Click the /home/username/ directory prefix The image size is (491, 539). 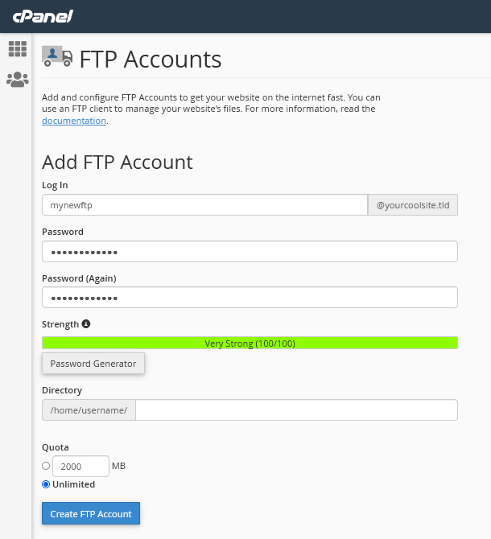89,410
